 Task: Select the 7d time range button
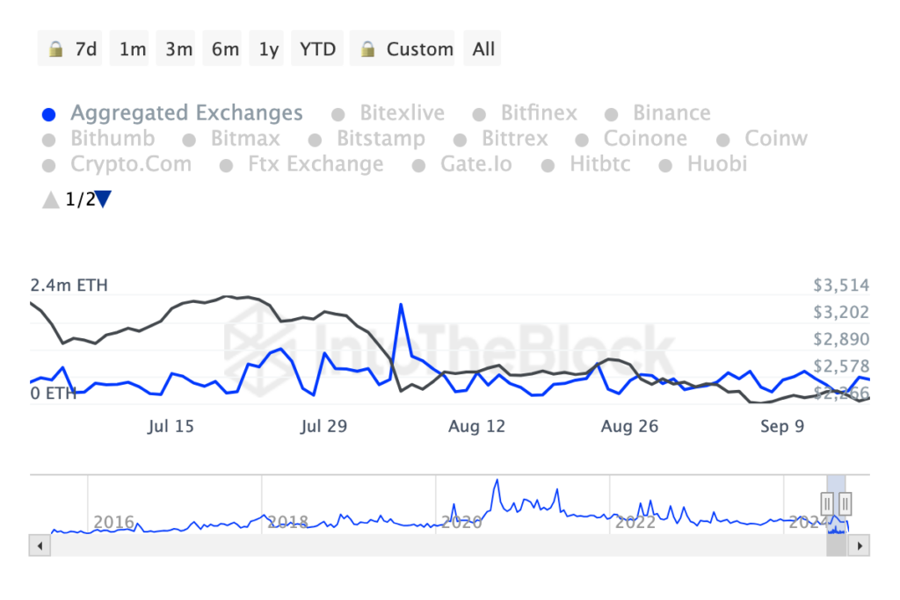point(70,48)
